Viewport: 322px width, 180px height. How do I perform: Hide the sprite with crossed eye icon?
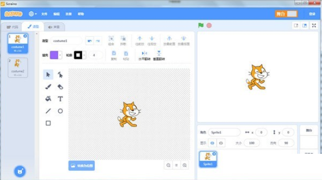[x=221, y=143]
